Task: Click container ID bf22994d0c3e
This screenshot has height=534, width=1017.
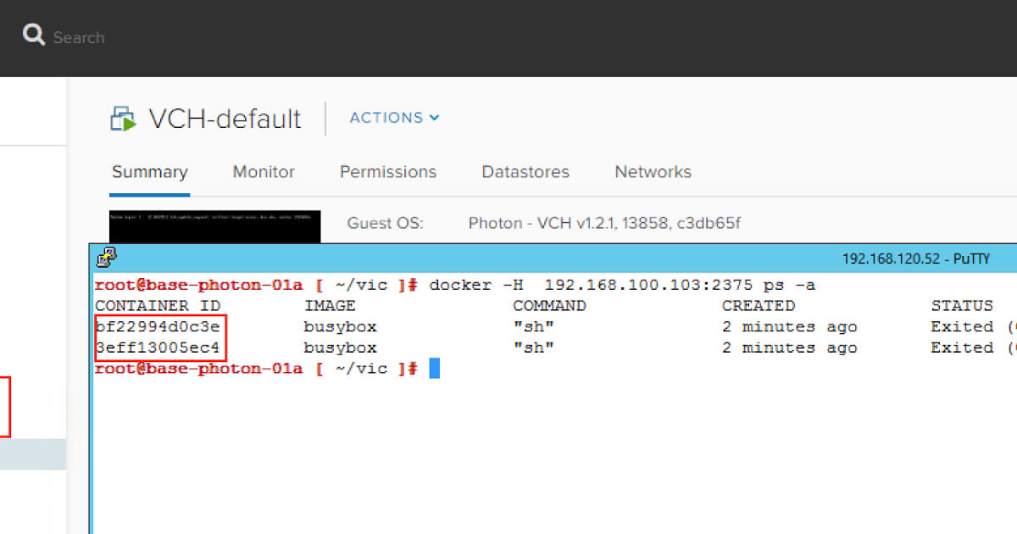Action: pyautogui.click(x=158, y=327)
